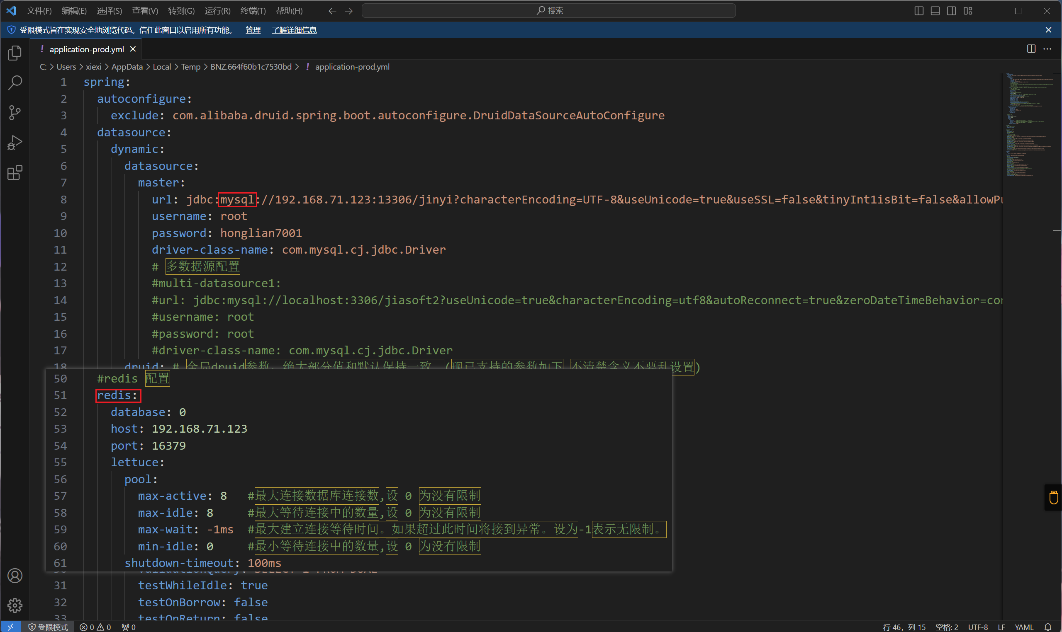This screenshot has height=632, width=1062.
Task: Click the text testWhileIdle on line 31
Action: tap(183, 585)
